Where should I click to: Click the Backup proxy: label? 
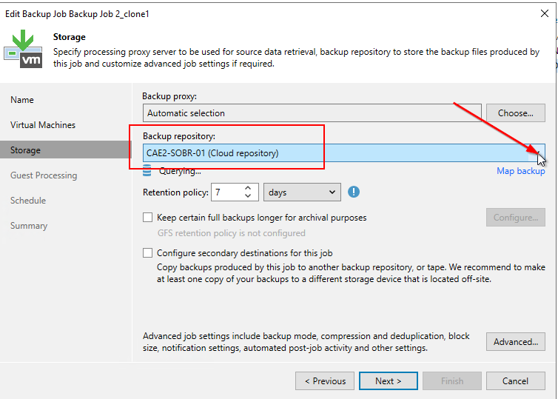169,96
